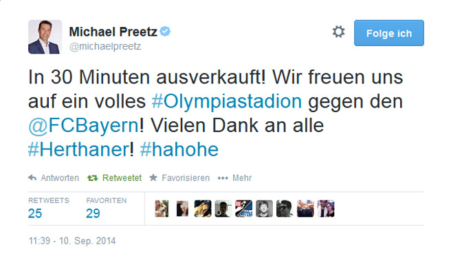
Task: Toggle the Folge ich follow button
Action: 389,33
